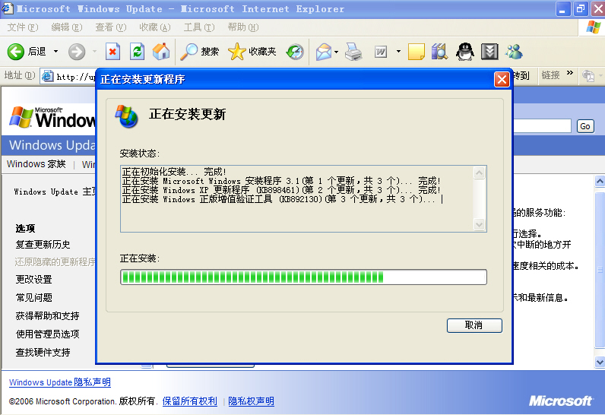Launch QQ penguin icon

tap(465, 51)
